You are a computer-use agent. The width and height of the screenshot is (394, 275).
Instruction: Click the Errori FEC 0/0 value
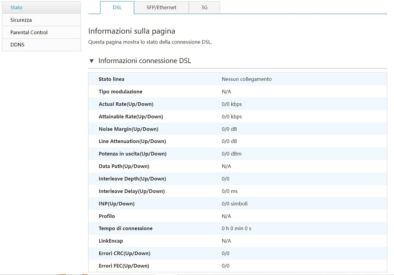pyautogui.click(x=225, y=266)
